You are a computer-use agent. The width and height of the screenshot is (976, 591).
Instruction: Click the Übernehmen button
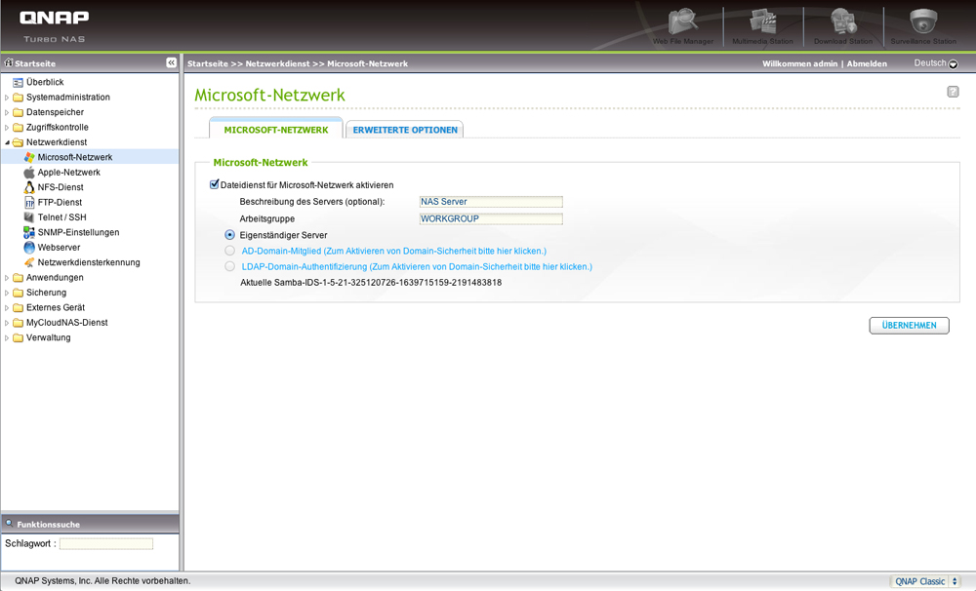tap(909, 326)
